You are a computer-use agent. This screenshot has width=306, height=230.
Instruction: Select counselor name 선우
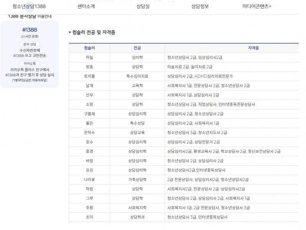tap(90, 95)
